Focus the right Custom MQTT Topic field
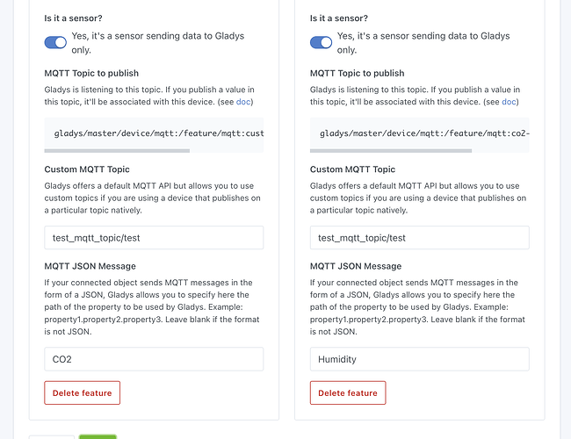 pos(419,238)
